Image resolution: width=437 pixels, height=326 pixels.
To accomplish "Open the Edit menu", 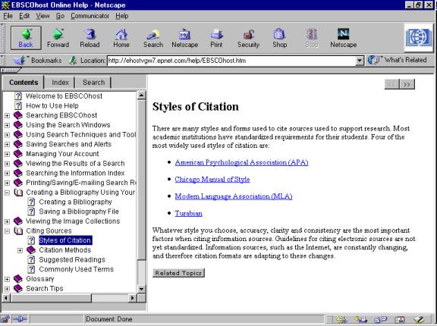I will (x=24, y=16).
